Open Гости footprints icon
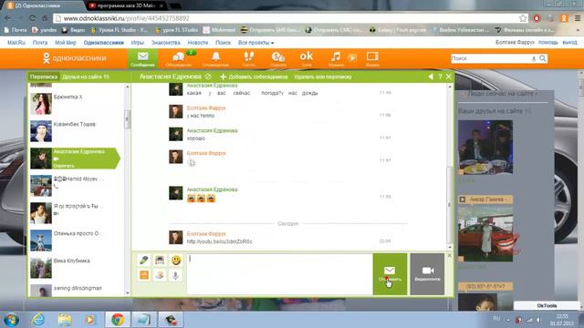 pyautogui.click(x=248, y=58)
